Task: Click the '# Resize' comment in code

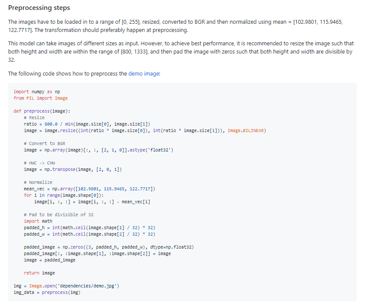Action: pos(34,117)
